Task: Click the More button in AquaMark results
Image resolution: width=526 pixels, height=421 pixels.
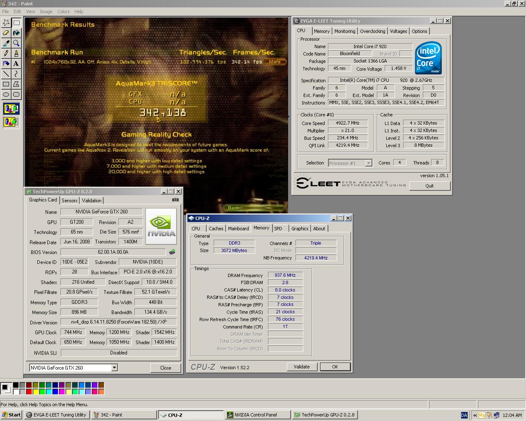Action: (x=275, y=62)
